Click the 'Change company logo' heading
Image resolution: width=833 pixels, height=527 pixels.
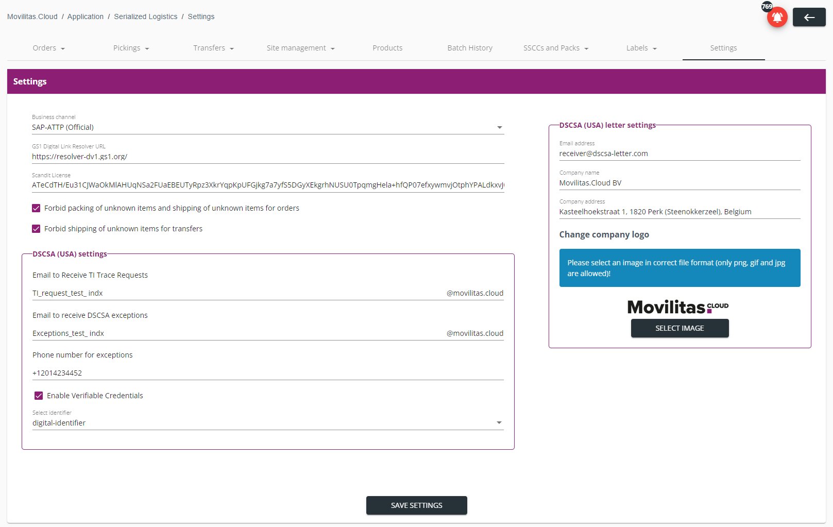[604, 234]
